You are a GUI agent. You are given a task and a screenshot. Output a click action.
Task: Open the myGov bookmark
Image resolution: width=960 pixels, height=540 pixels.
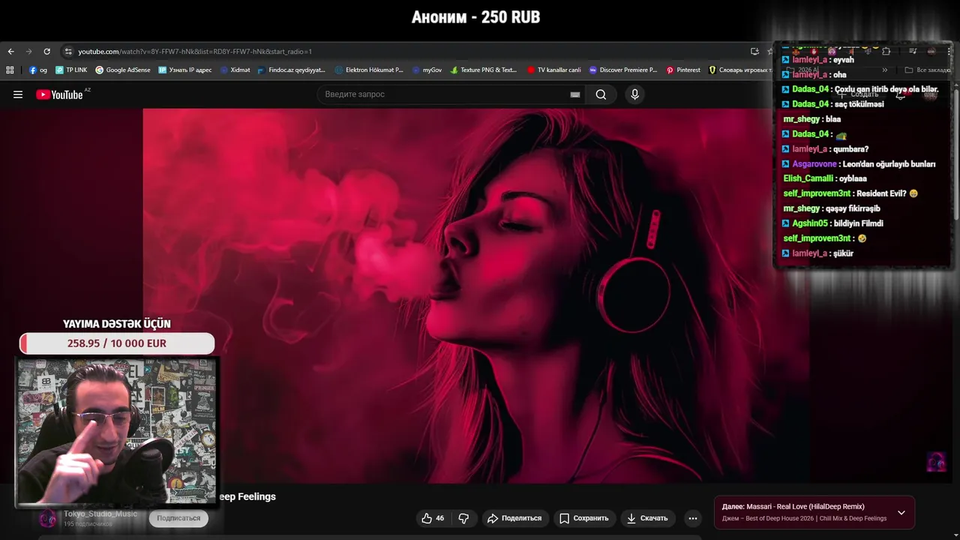pyautogui.click(x=427, y=70)
